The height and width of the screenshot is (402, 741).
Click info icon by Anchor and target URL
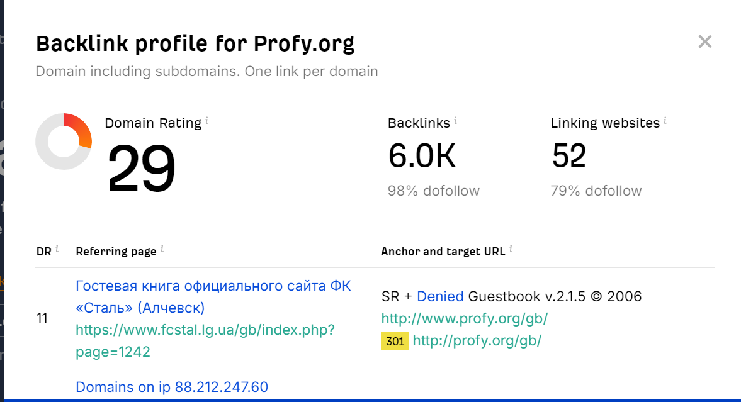point(511,248)
